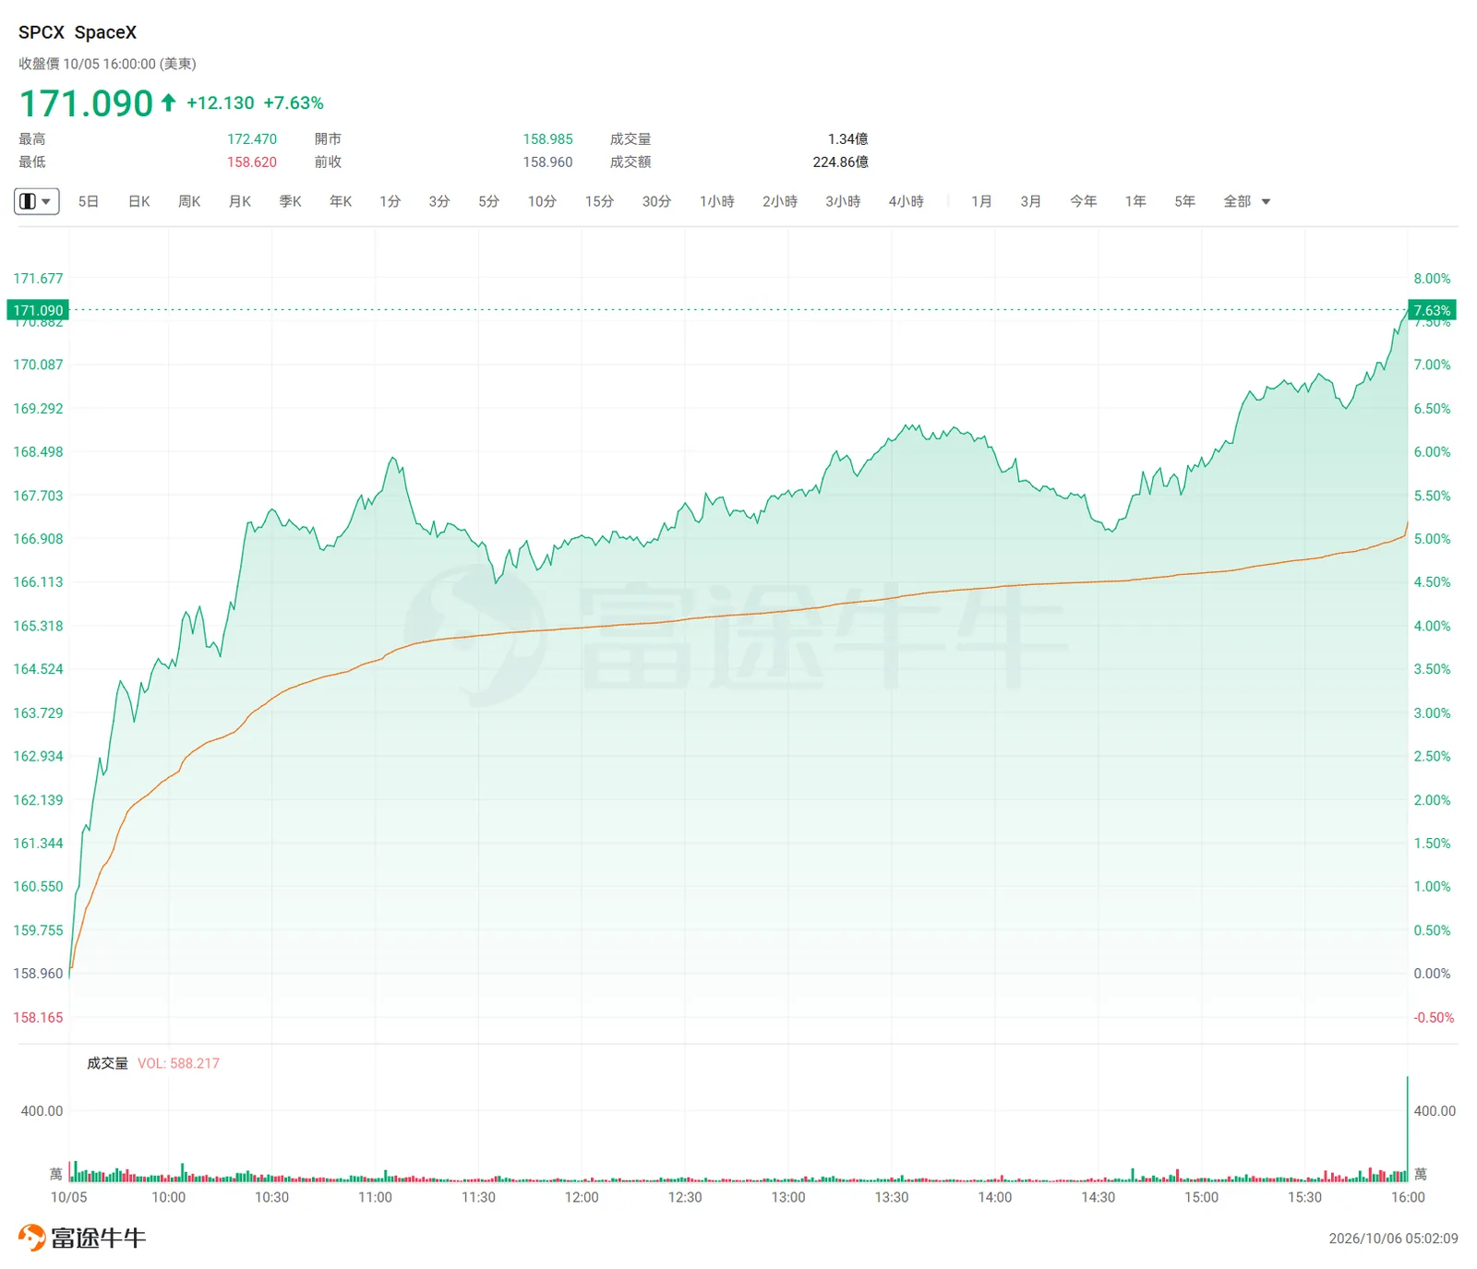Screen dimensions: 1477x1269
Task: Show the 1年 range
Action: click(1135, 201)
